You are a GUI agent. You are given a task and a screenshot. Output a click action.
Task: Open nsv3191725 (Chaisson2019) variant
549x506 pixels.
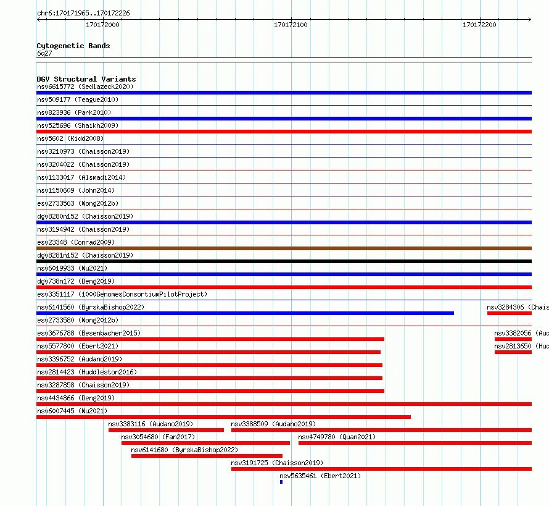tap(277, 463)
